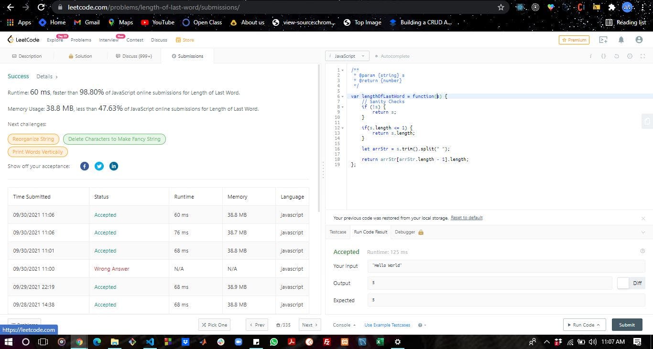The image size is (653, 349).
Task: Open Problems in the top navigation
Action: point(81,40)
